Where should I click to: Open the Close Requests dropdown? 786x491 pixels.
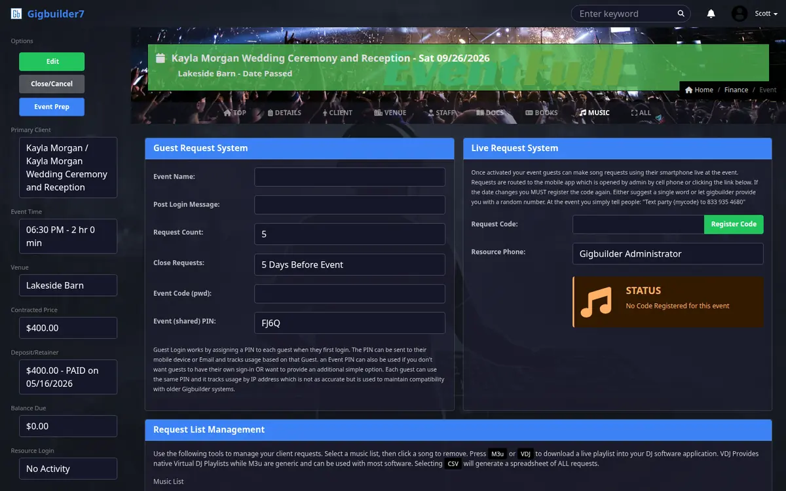click(350, 264)
